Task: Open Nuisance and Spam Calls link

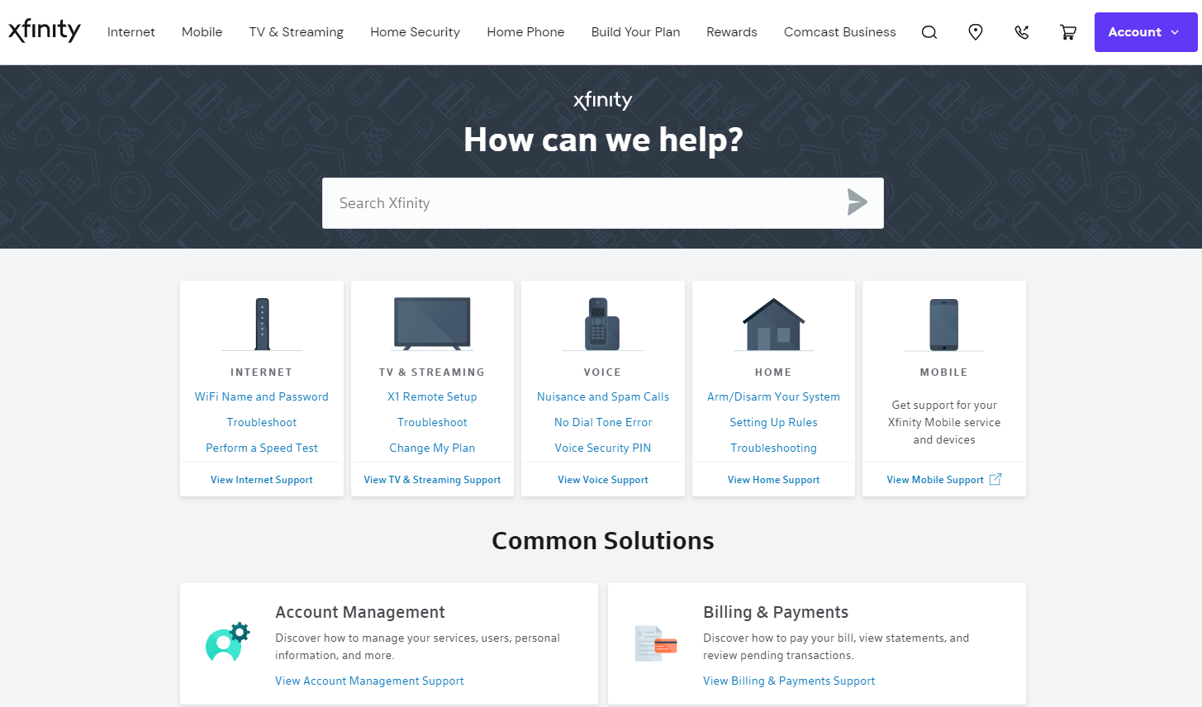Action: 603,396
